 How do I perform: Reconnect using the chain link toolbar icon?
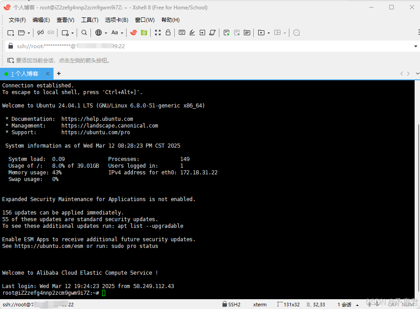point(50,33)
